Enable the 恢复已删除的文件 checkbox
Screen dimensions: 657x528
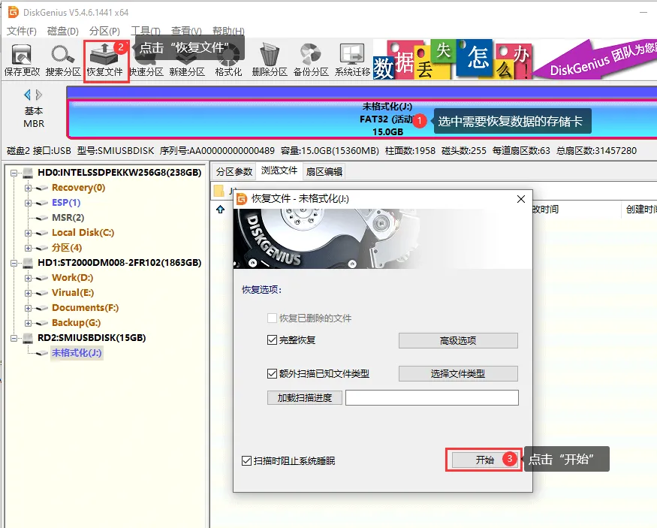(272, 318)
